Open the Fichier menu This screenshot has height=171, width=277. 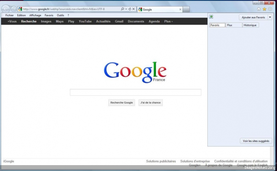click(10, 15)
